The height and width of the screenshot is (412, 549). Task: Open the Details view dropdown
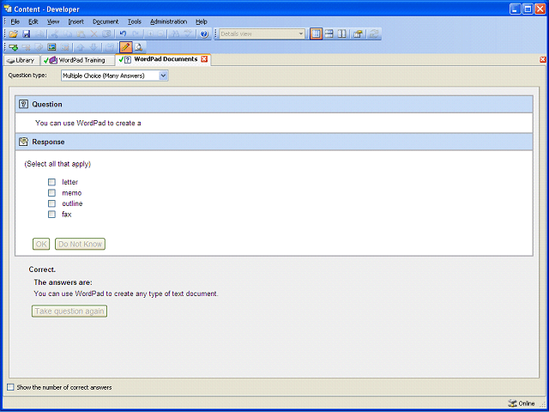261,34
